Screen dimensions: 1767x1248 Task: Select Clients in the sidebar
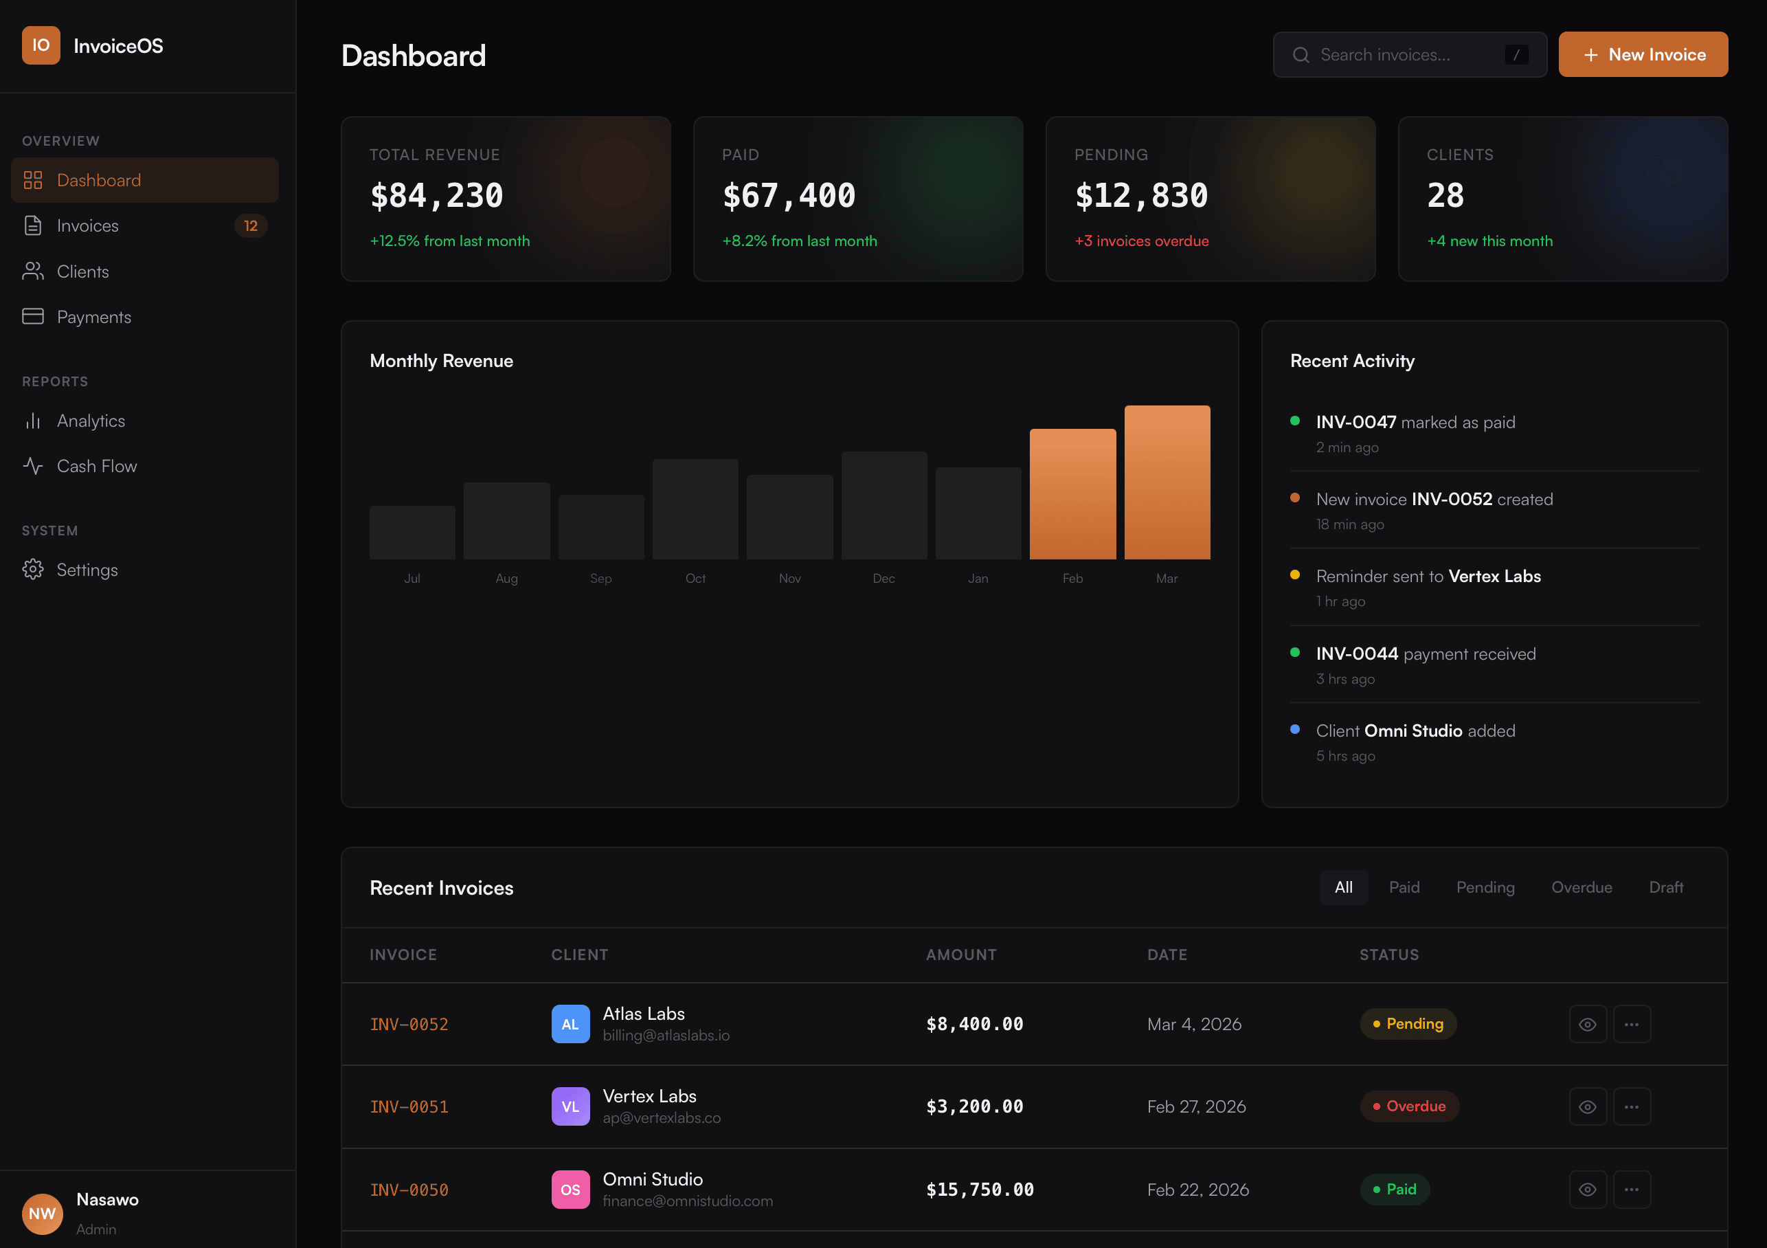point(82,271)
